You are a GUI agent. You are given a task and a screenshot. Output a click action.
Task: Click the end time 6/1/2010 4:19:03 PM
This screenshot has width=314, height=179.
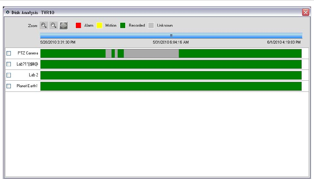(284, 42)
